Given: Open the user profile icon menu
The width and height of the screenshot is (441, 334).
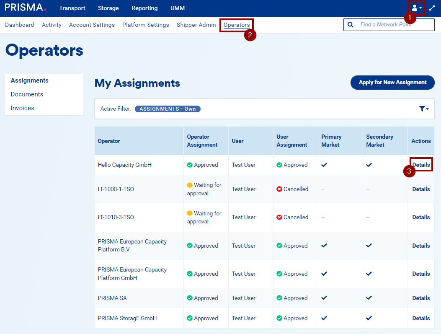Looking at the screenshot, I should pos(416,8).
